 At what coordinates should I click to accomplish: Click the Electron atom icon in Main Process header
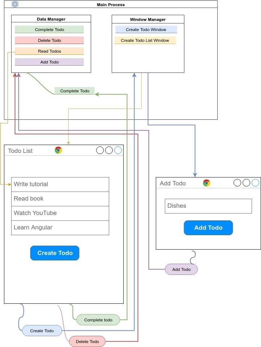click(15, 4)
